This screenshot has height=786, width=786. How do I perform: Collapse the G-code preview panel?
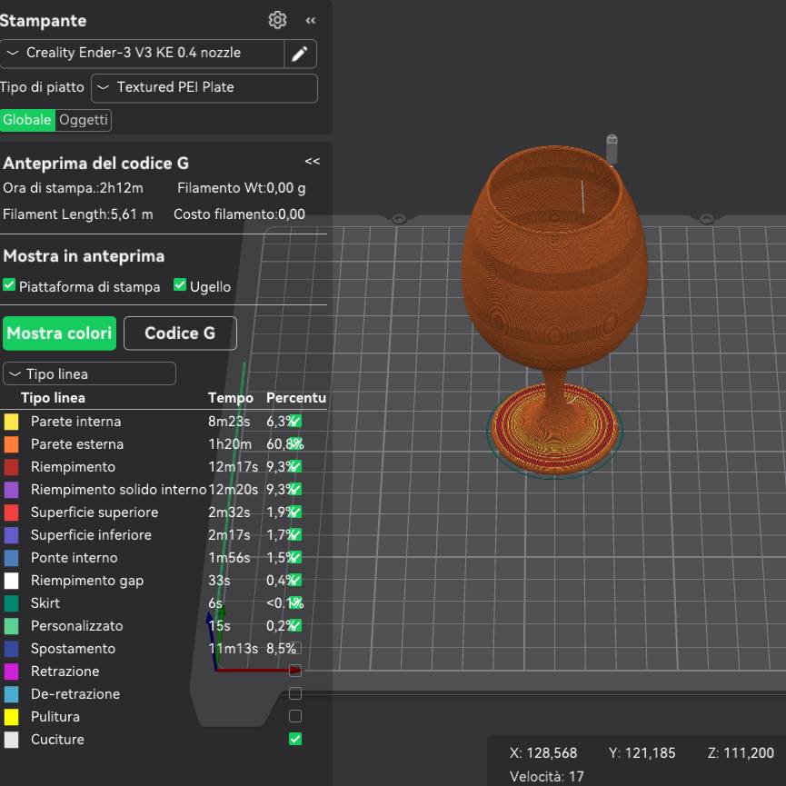(x=312, y=162)
